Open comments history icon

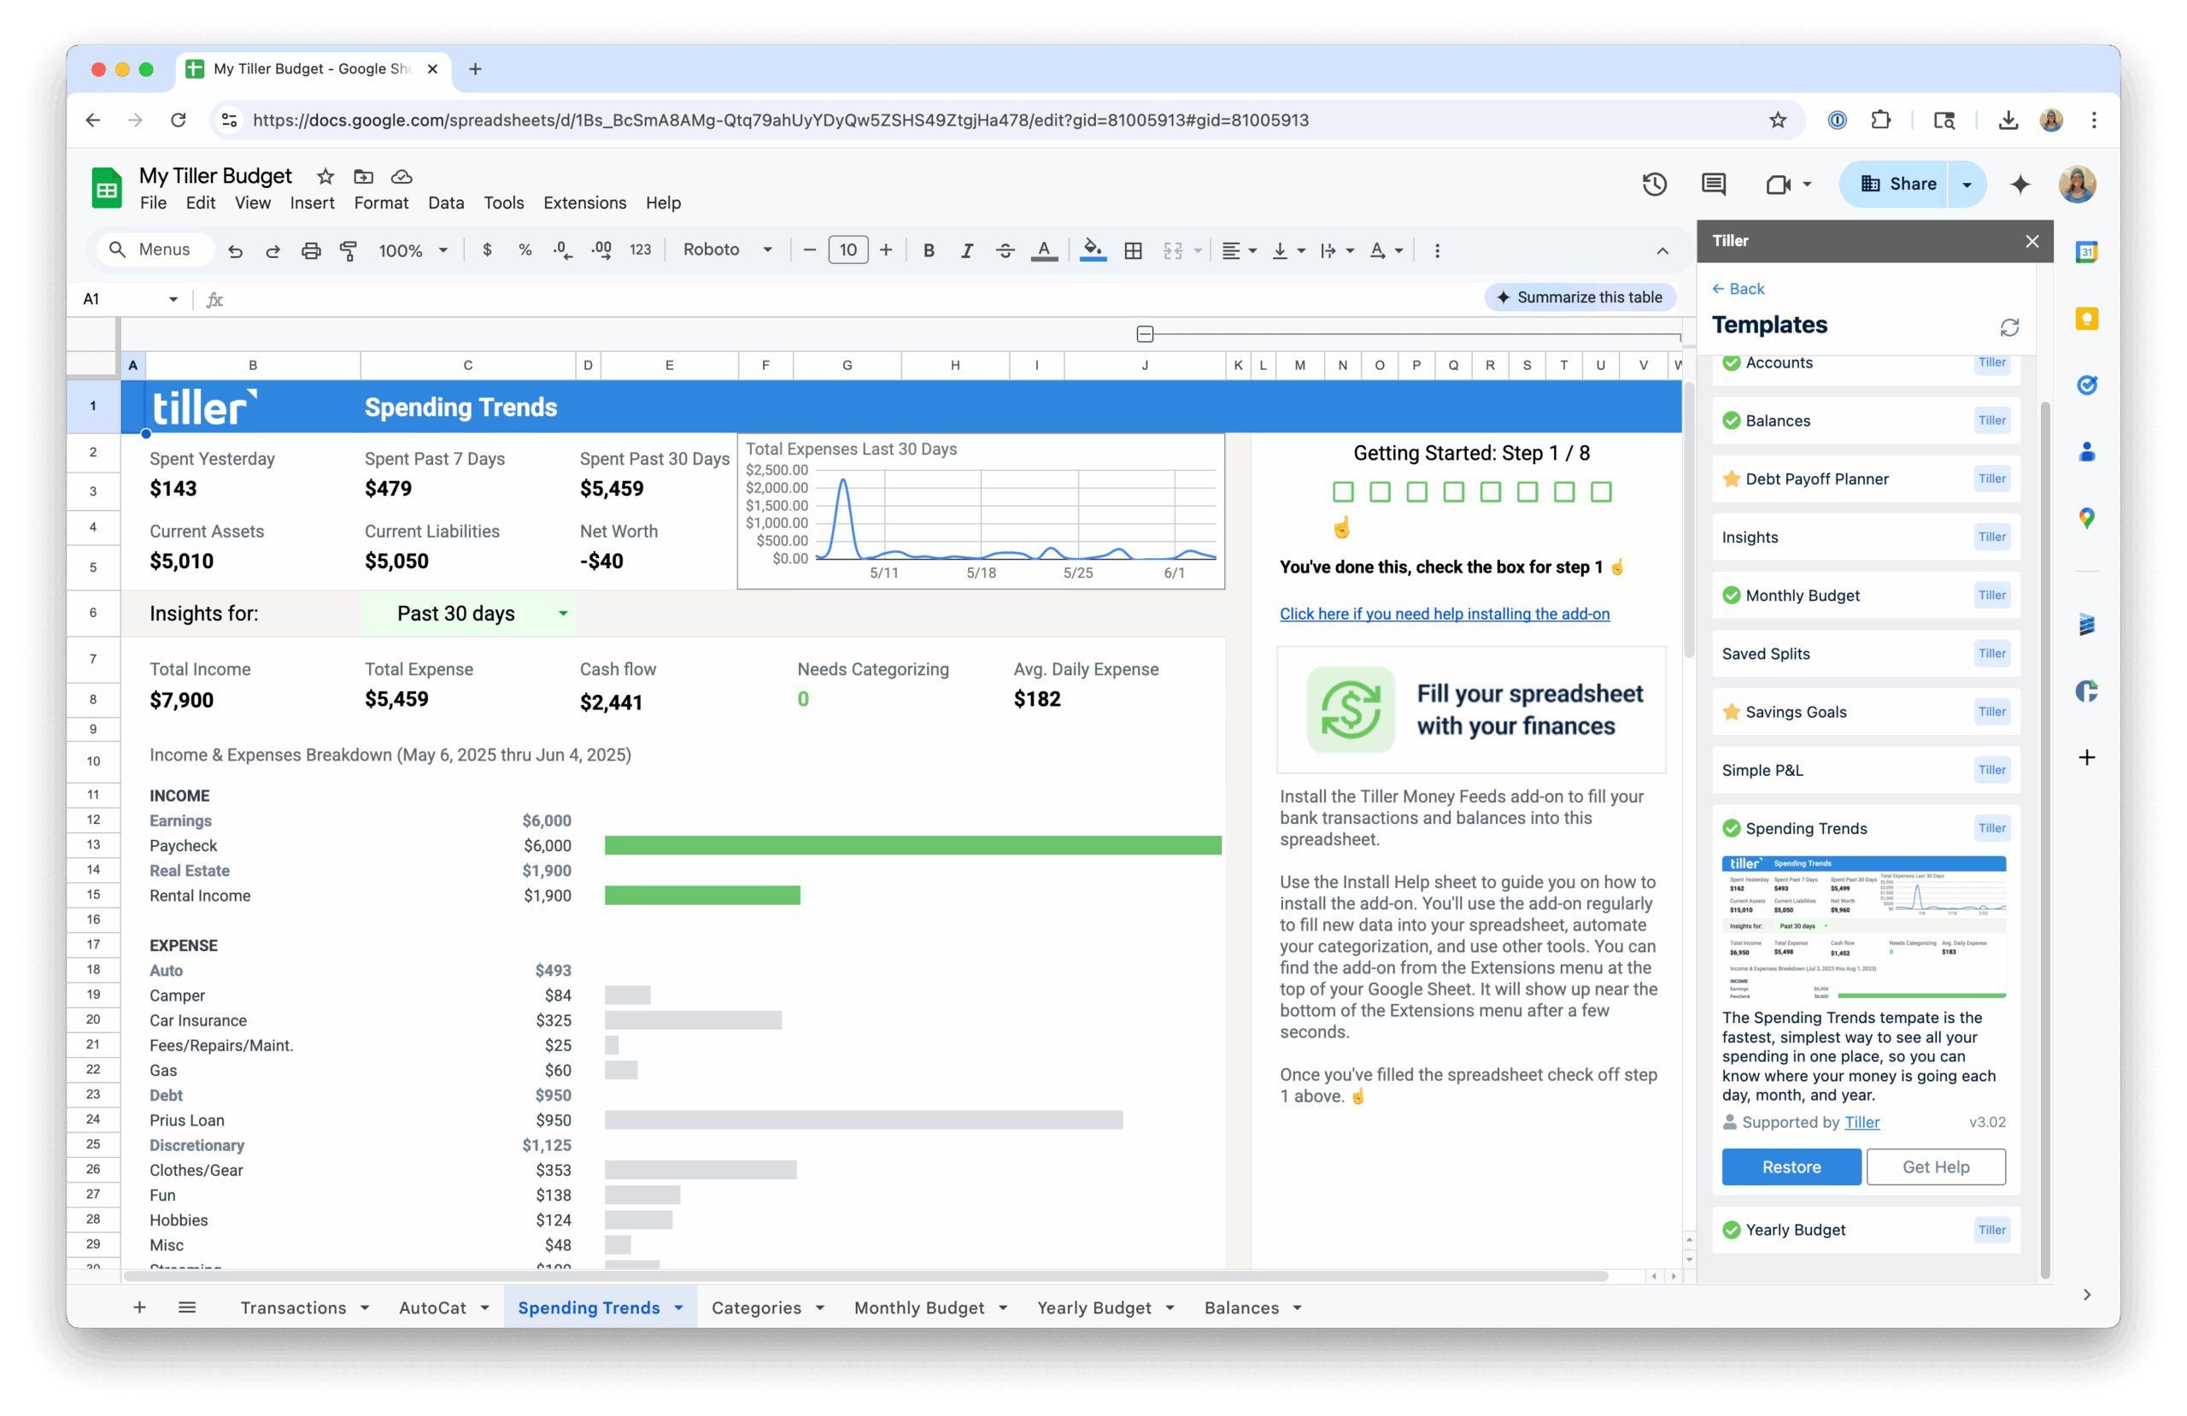point(1713,184)
